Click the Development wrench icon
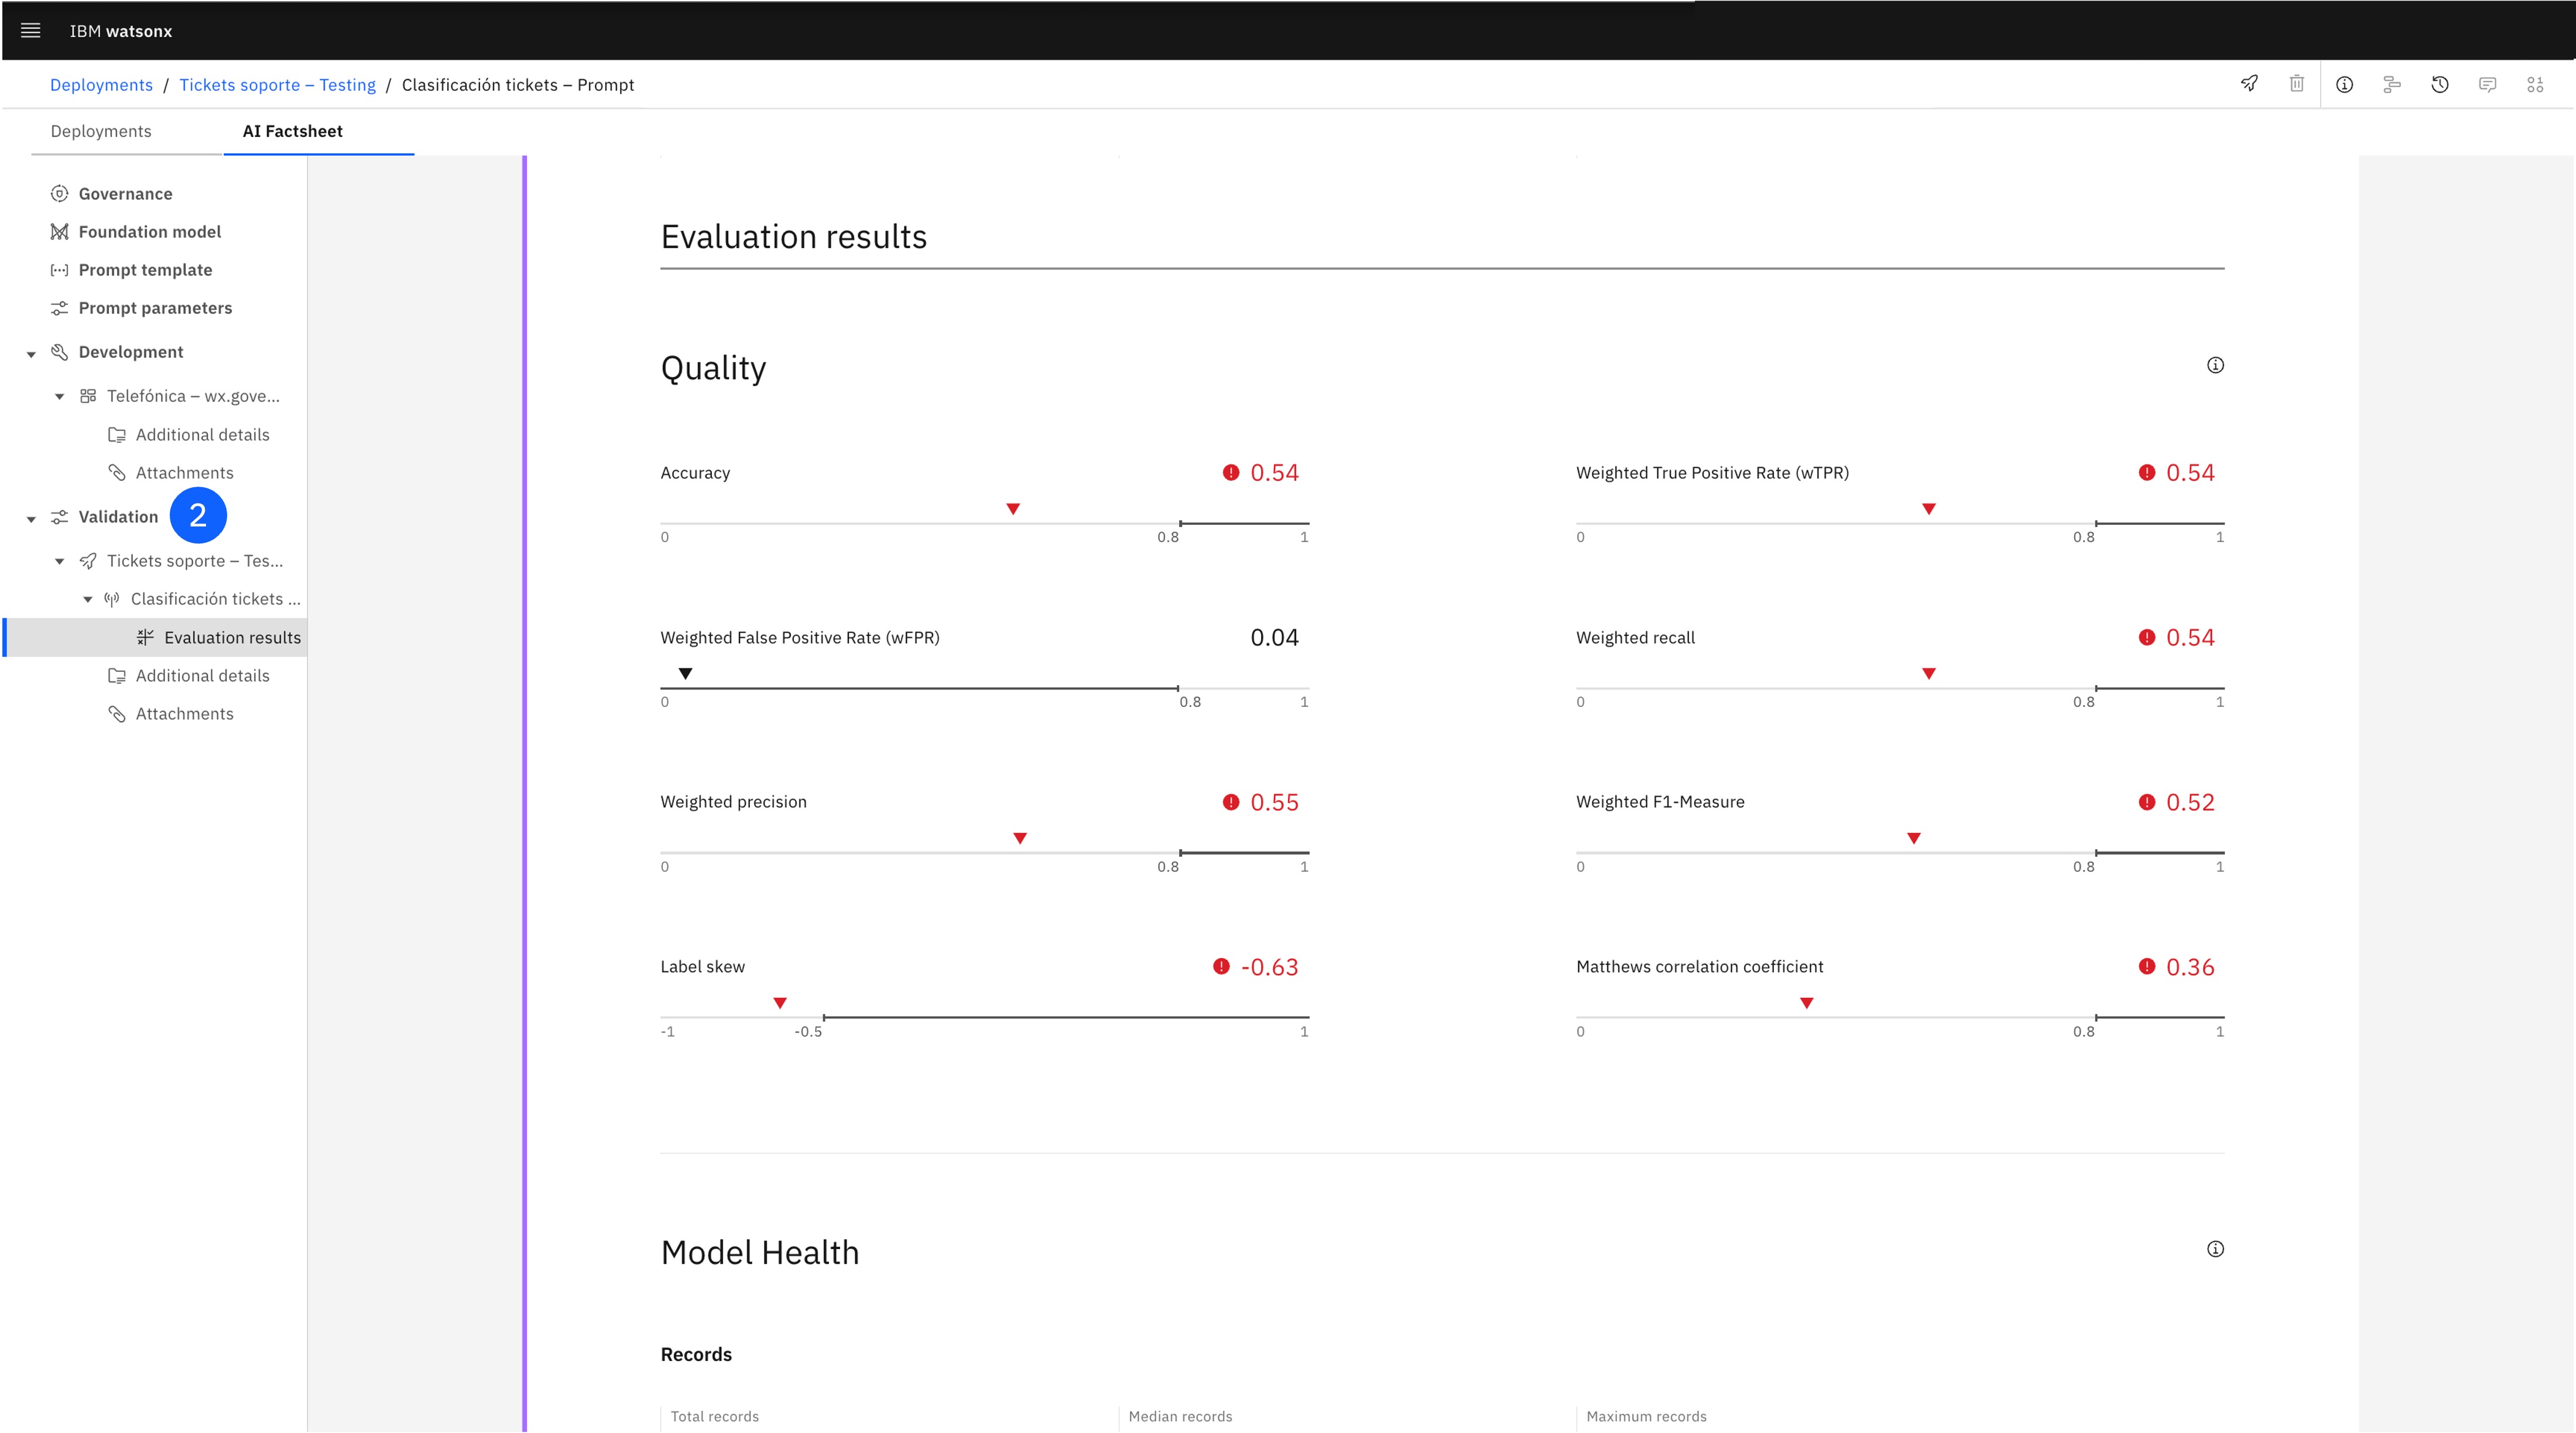 (x=59, y=352)
